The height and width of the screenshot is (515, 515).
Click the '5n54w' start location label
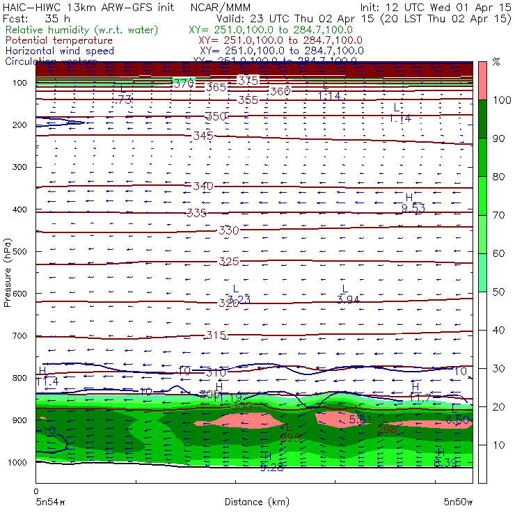click(50, 502)
